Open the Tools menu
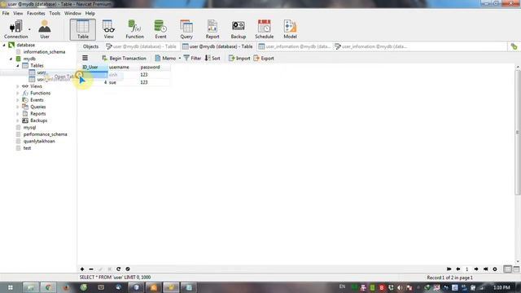Screen dimensions: 521x293 55,13
